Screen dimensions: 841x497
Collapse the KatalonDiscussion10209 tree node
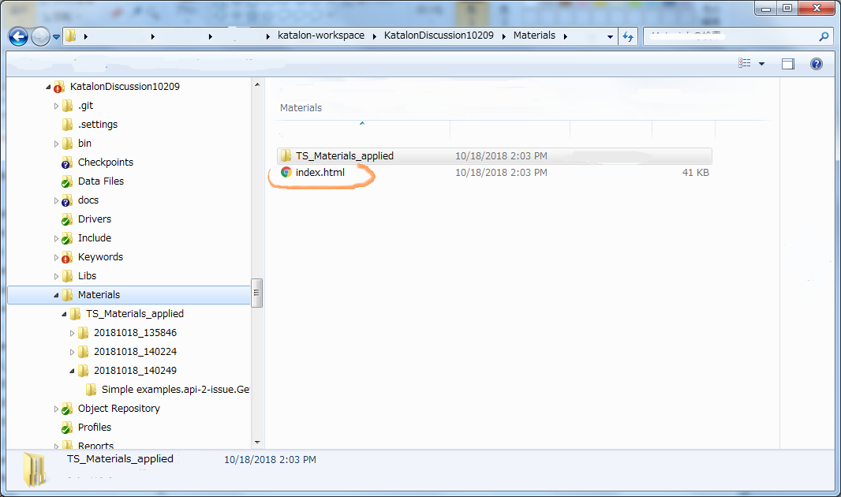click(x=48, y=87)
